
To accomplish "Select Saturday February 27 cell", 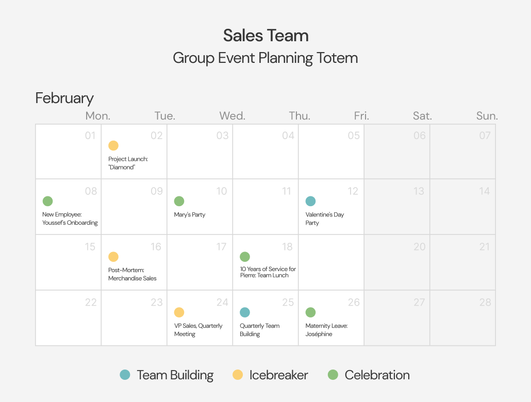I will click(x=397, y=318).
